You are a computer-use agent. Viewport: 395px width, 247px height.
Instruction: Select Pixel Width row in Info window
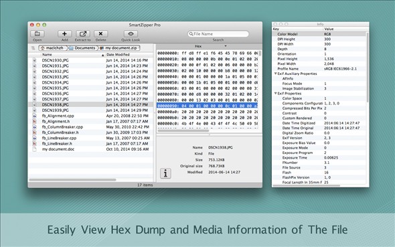tap(319, 64)
